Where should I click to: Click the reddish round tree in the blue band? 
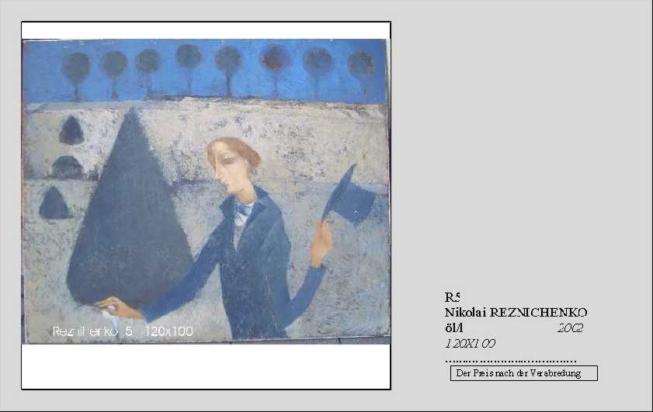[x=274, y=70]
